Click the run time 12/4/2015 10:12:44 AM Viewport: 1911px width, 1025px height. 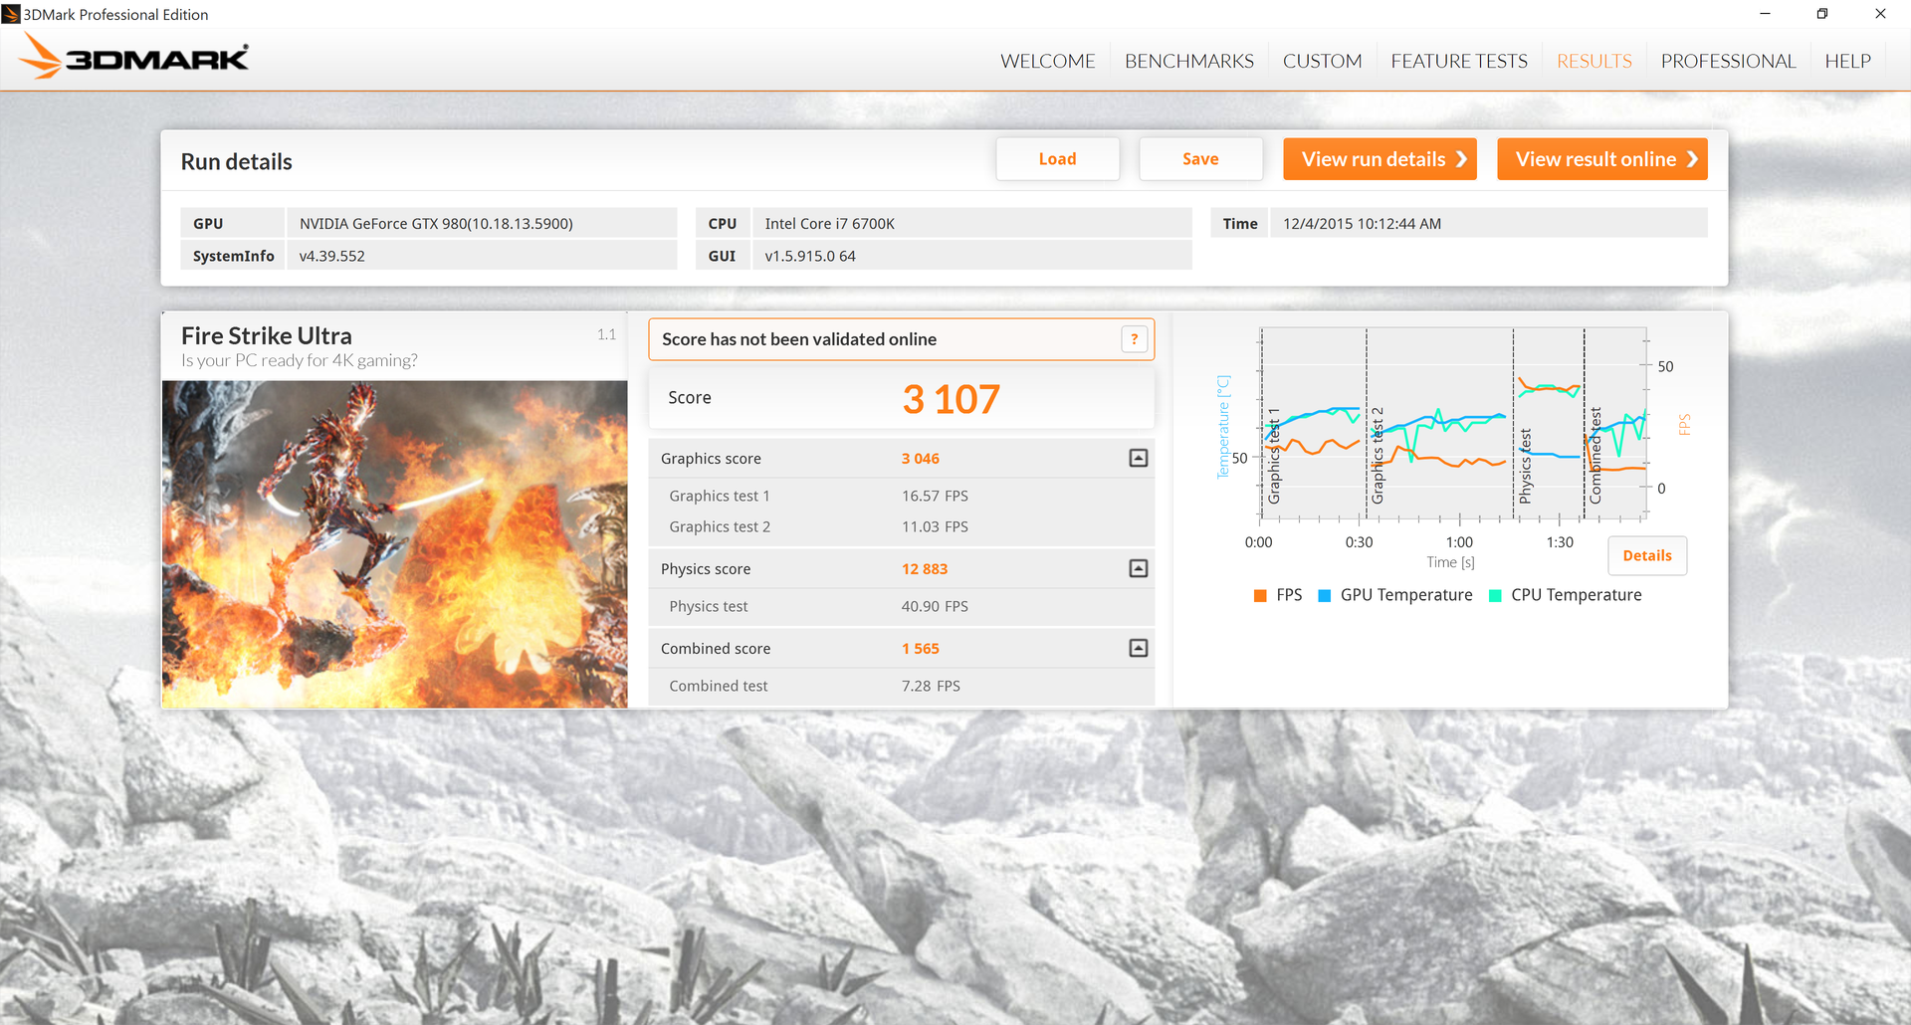[1362, 224]
